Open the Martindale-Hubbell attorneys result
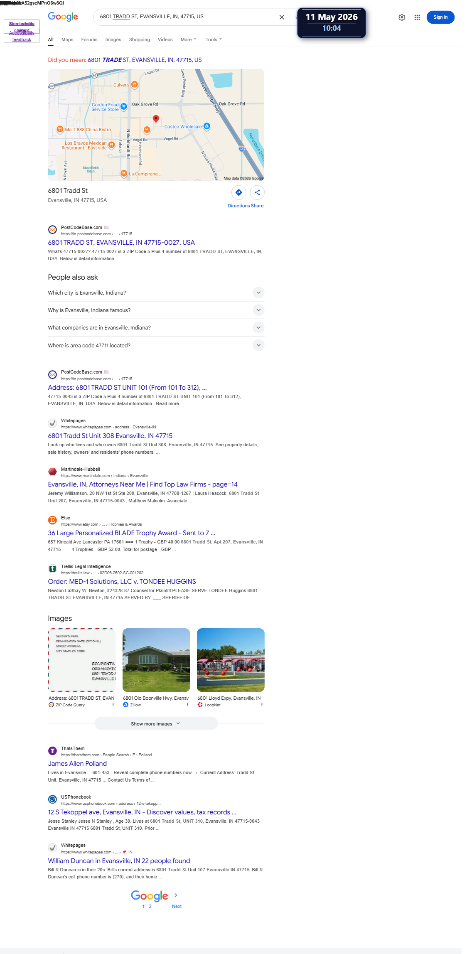 pyautogui.click(x=143, y=484)
